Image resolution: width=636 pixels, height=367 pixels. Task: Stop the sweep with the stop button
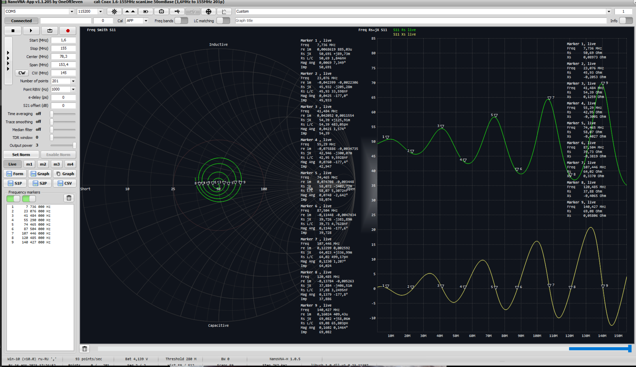click(x=13, y=31)
